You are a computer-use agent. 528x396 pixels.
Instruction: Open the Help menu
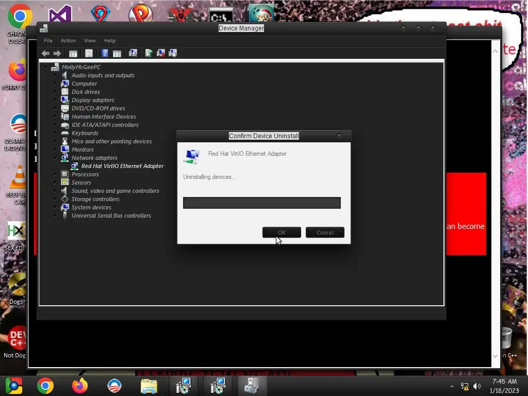(109, 40)
